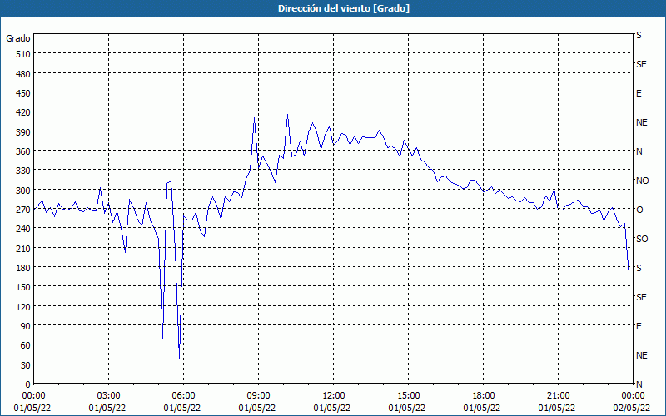Select the 60 degree axis label
The height and width of the screenshot is (416, 666).
(26, 345)
